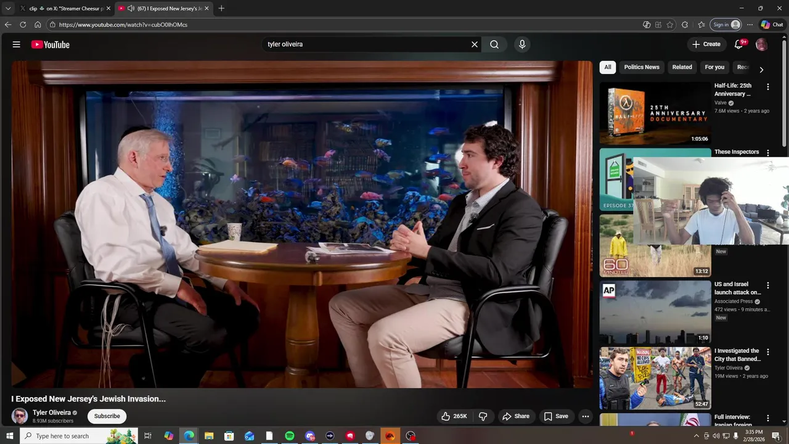This screenshot has width=789, height=444.
Task: Open options for Half-Life 25th Anniversary video
Action: point(768,87)
